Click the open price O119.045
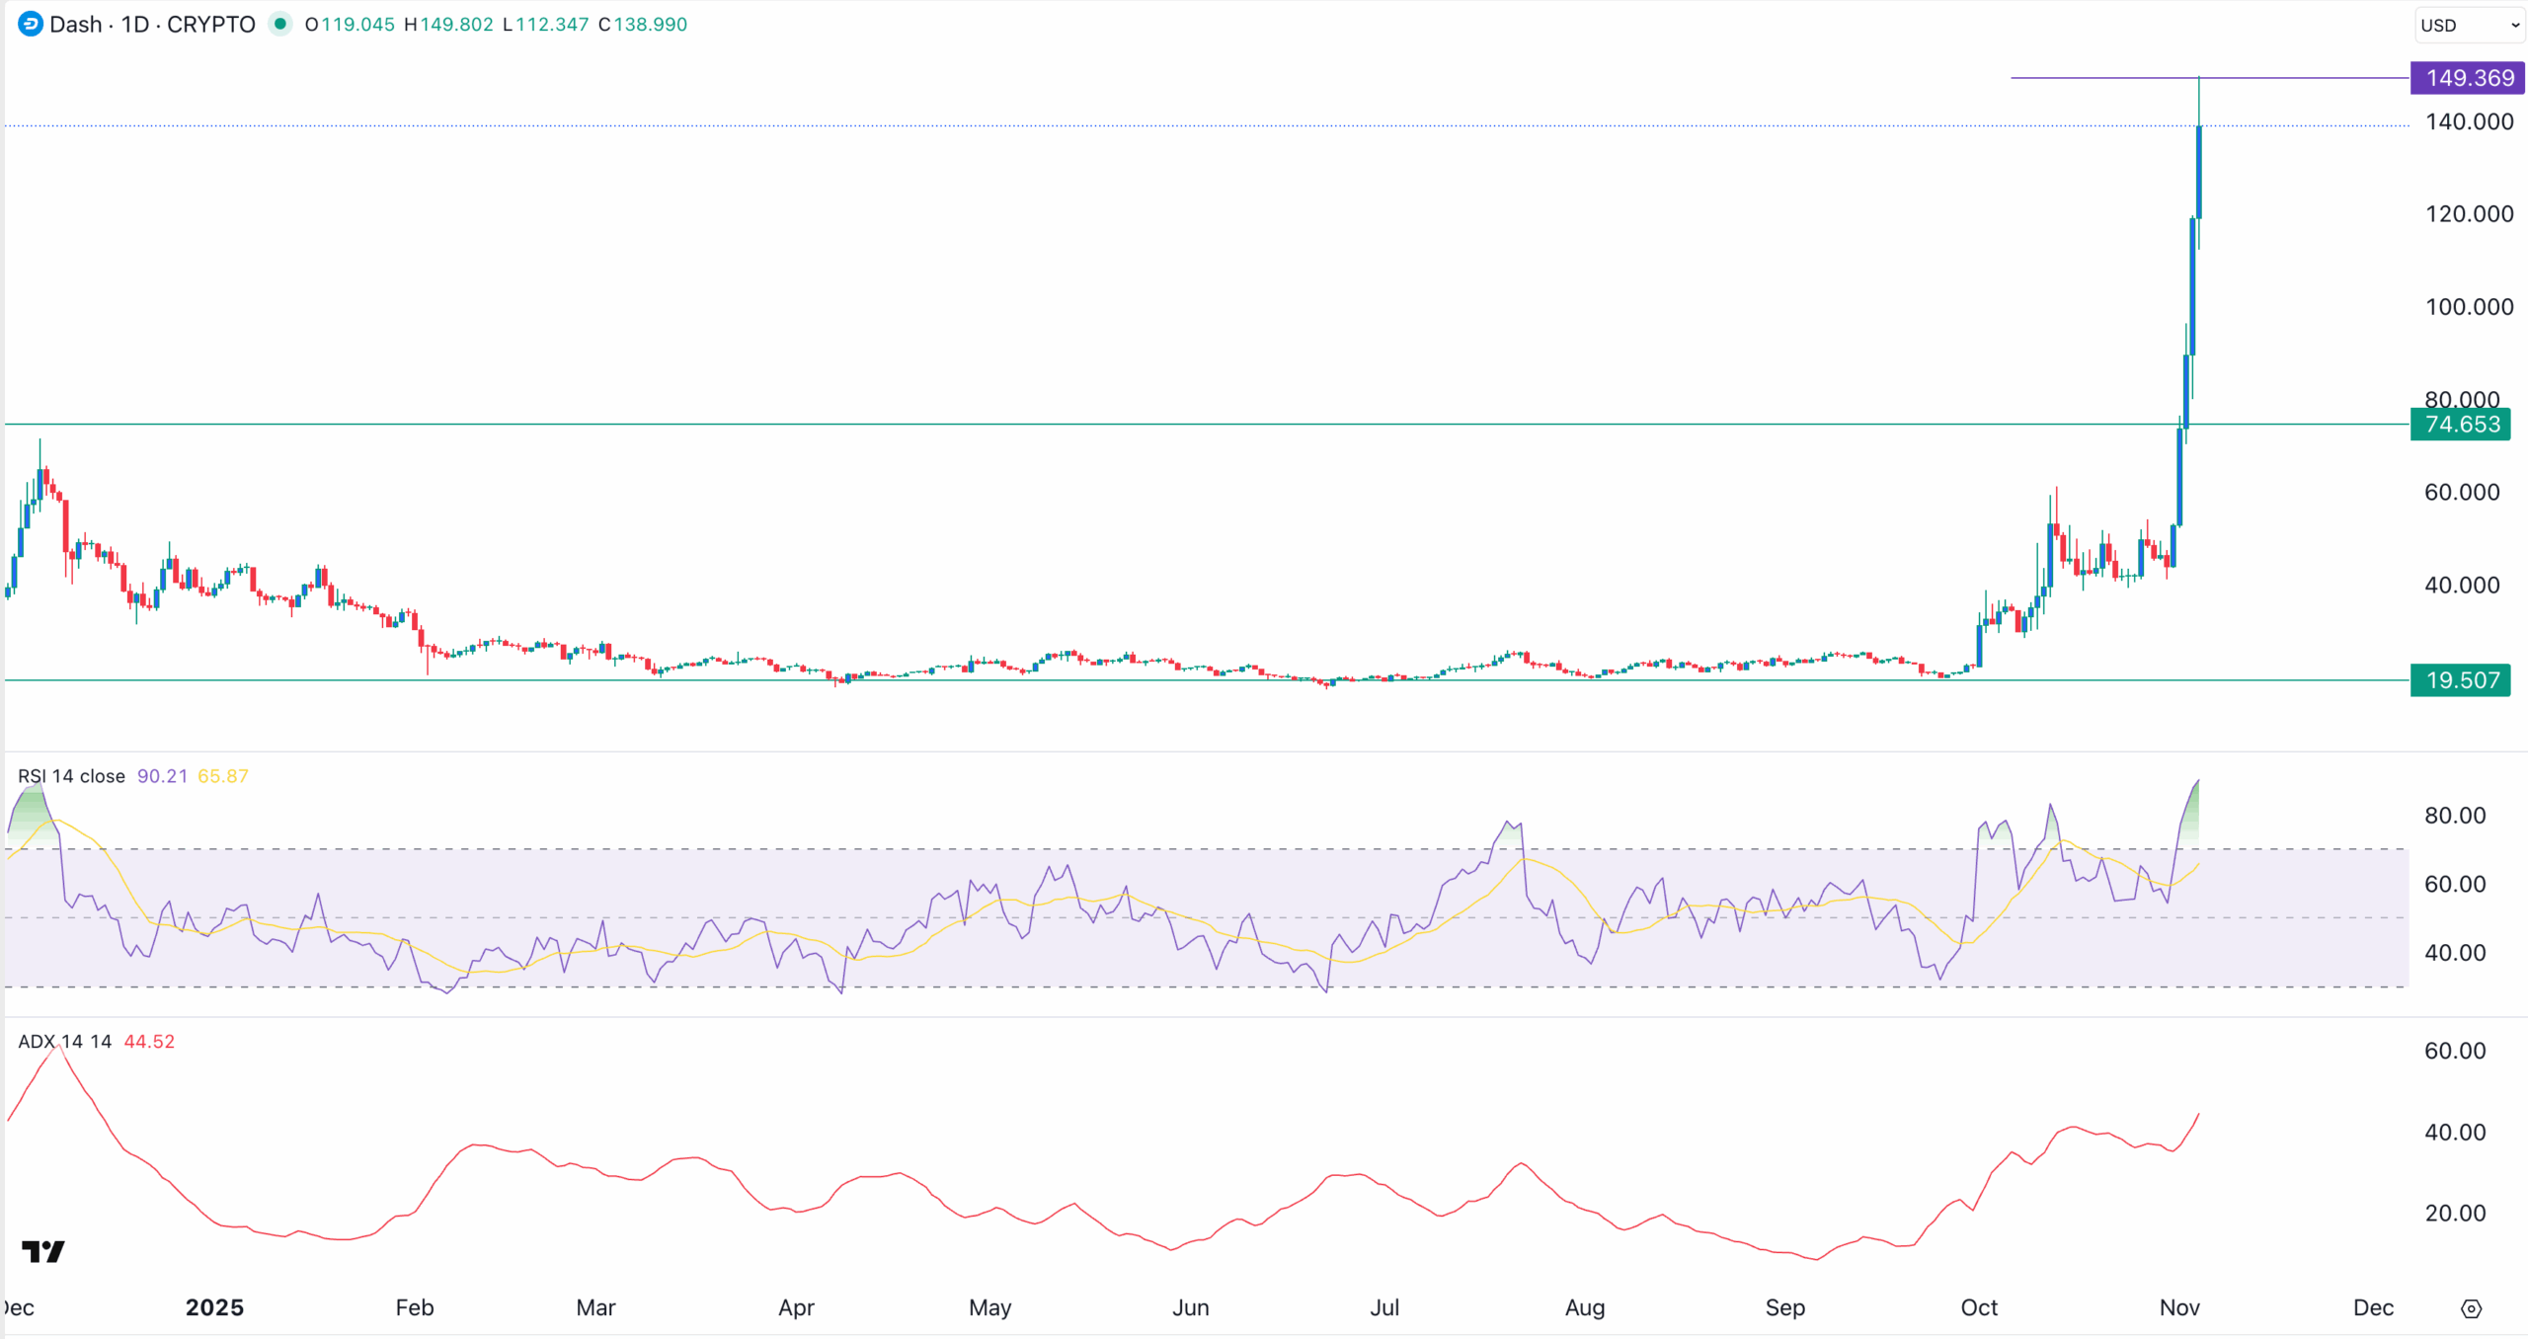Image resolution: width=2528 pixels, height=1339 pixels. point(350,24)
